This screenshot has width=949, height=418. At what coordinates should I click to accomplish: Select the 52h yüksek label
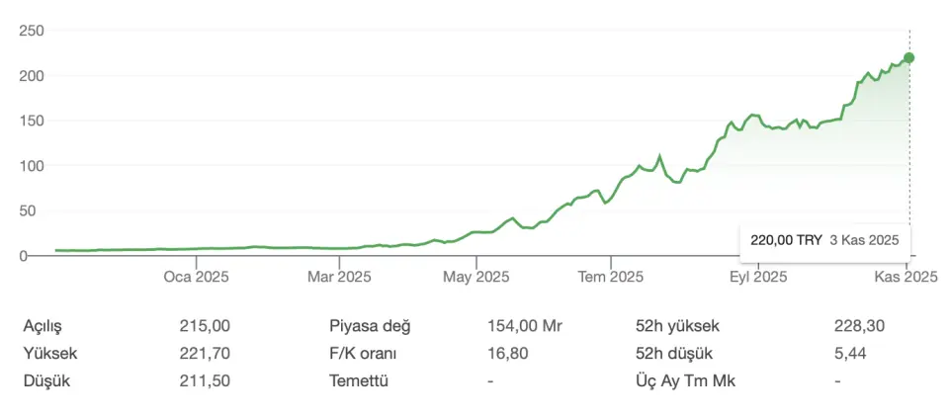(677, 326)
